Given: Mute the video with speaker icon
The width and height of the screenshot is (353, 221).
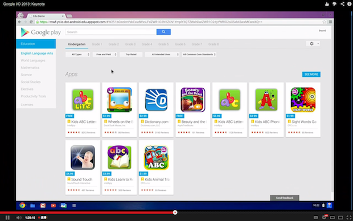Looking at the screenshot, I should point(19,218).
